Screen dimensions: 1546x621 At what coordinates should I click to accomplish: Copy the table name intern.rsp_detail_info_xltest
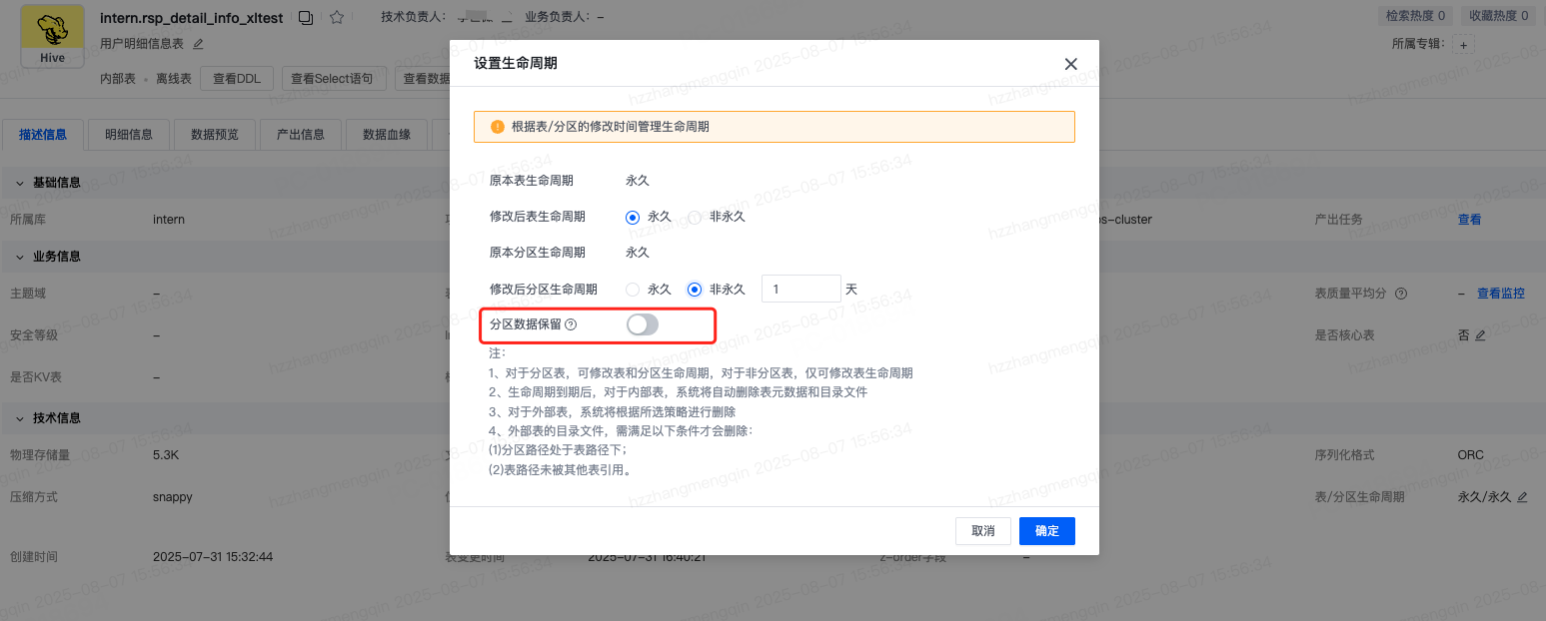(306, 17)
